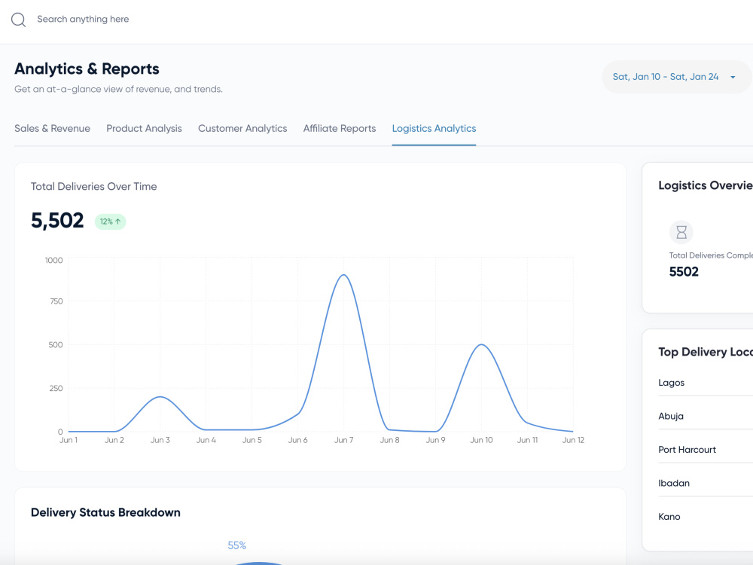The height and width of the screenshot is (565, 753).
Task: Click the Jun 12 axis label
Action: (x=573, y=440)
